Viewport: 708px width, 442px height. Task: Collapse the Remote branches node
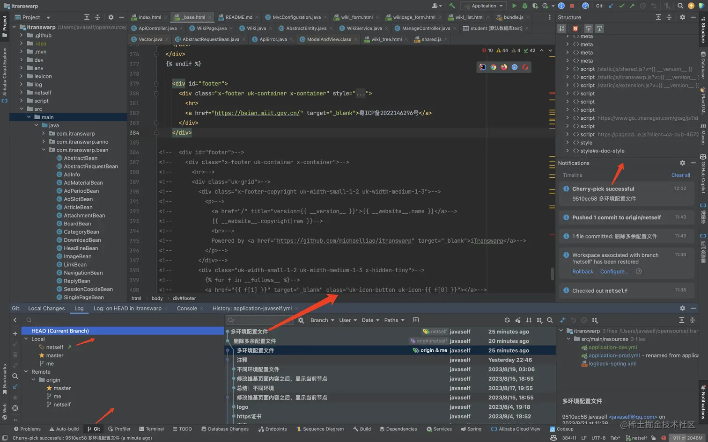[26, 372]
